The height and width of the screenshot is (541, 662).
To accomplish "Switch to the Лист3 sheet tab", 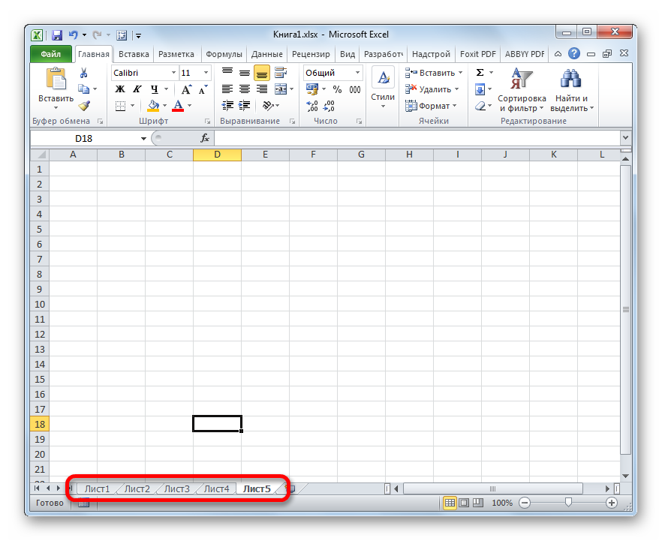I will (x=177, y=488).
